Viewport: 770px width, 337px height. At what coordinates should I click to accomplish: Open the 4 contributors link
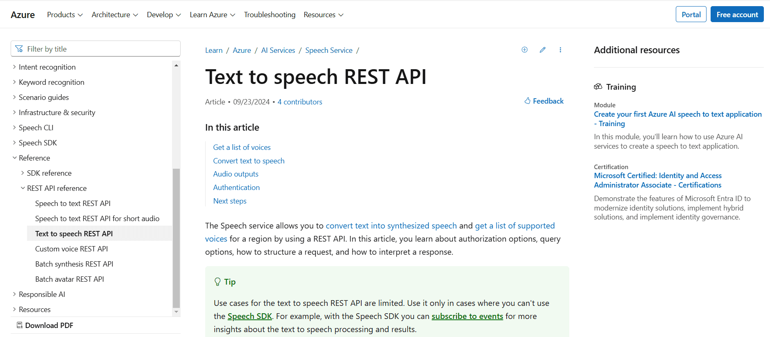point(300,102)
